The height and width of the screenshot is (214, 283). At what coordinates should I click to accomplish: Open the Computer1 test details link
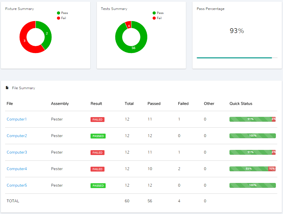[17, 119]
